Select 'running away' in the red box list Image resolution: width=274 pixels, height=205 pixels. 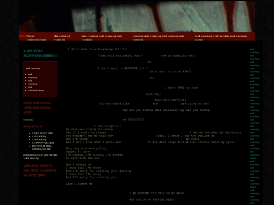(36, 90)
